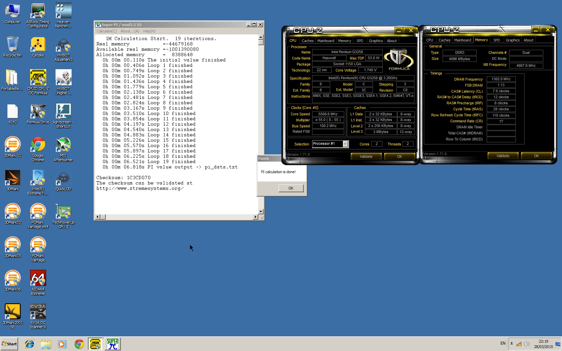Open About menu in Super PI

pyautogui.click(x=130, y=31)
